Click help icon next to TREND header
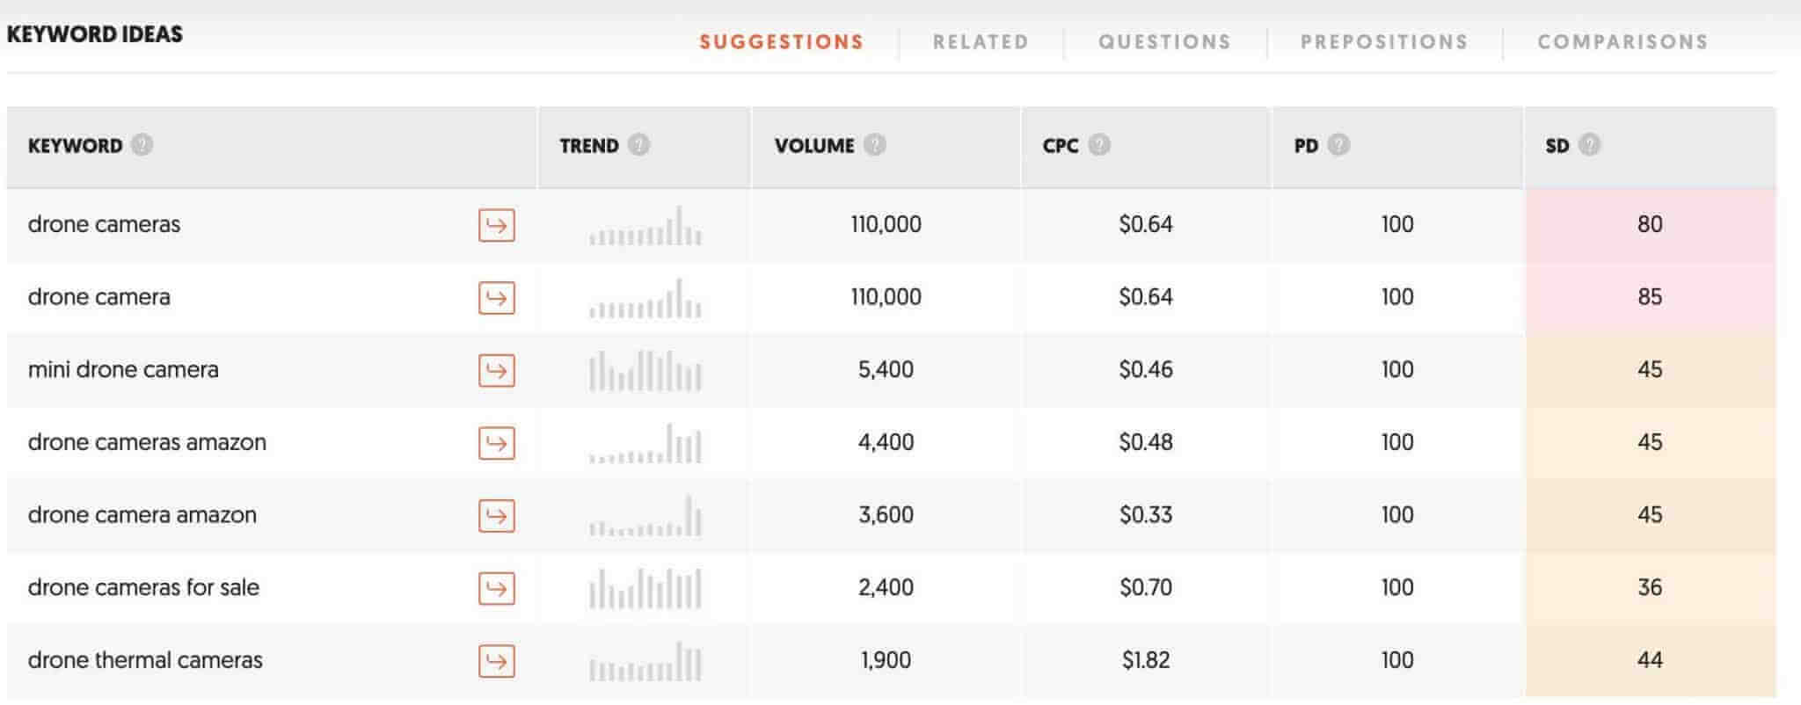Image resolution: width=1801 pixels, height=705 pixels. [x=639, y=145]
